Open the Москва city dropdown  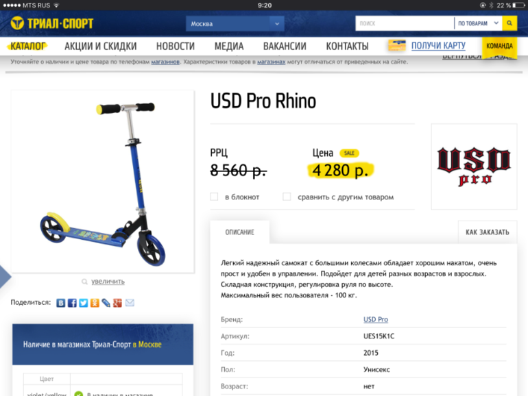(235, 23)
